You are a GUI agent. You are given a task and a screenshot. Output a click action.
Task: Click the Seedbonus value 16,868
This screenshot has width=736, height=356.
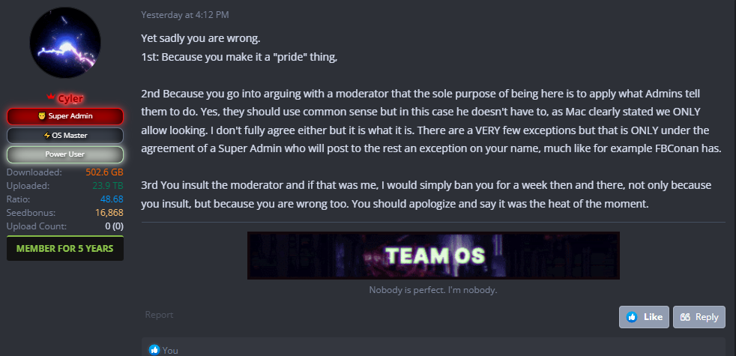point(109,213)
